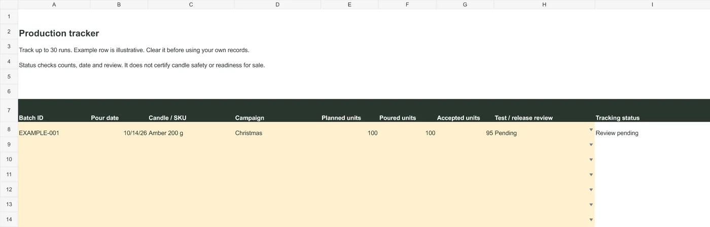Viewport: 710px width, 227px height.
Task: Select row 6 header
Action: (x=9, y=92)
